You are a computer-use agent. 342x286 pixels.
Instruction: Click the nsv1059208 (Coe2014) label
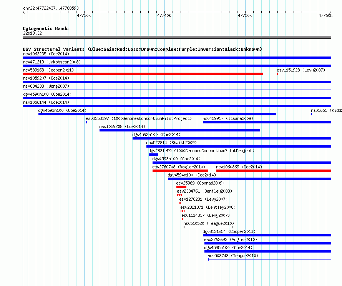[122, 126]
